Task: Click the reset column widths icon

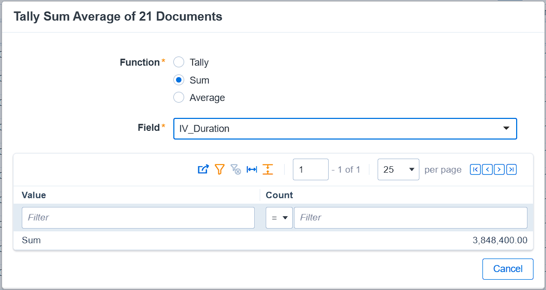Action: pos(252,169)
